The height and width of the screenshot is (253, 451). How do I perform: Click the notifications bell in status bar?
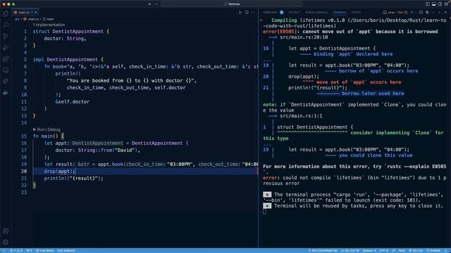[445, 250]
